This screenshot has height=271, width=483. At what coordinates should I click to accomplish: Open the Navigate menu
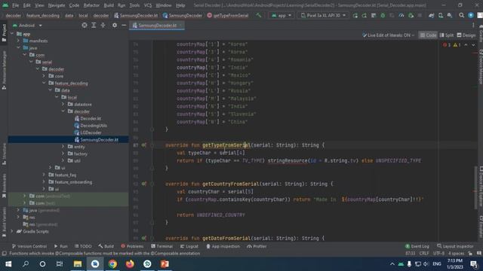(57, 5)
